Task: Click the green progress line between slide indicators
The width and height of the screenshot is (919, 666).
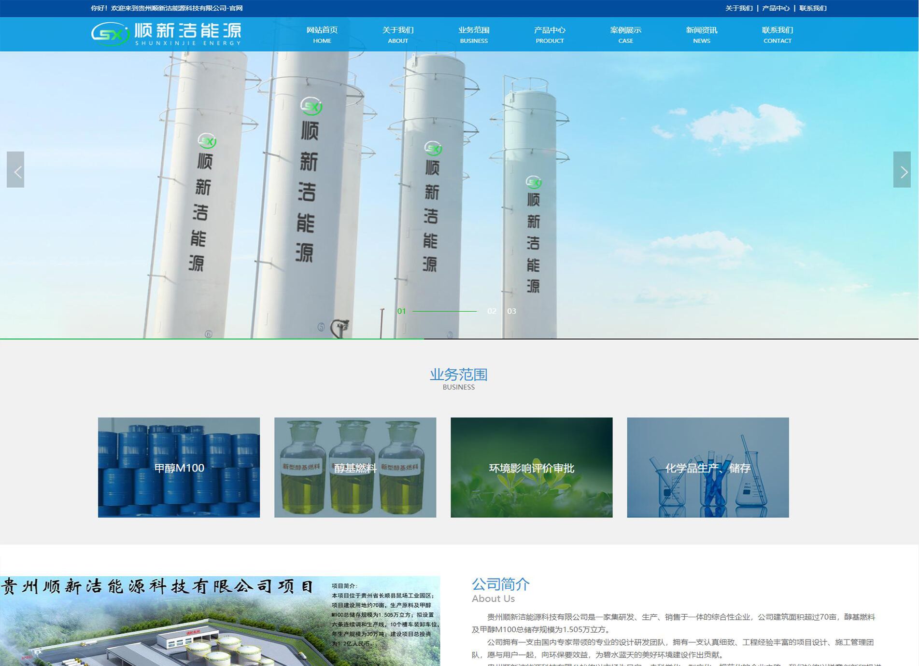Action: (x=444, y=311)
